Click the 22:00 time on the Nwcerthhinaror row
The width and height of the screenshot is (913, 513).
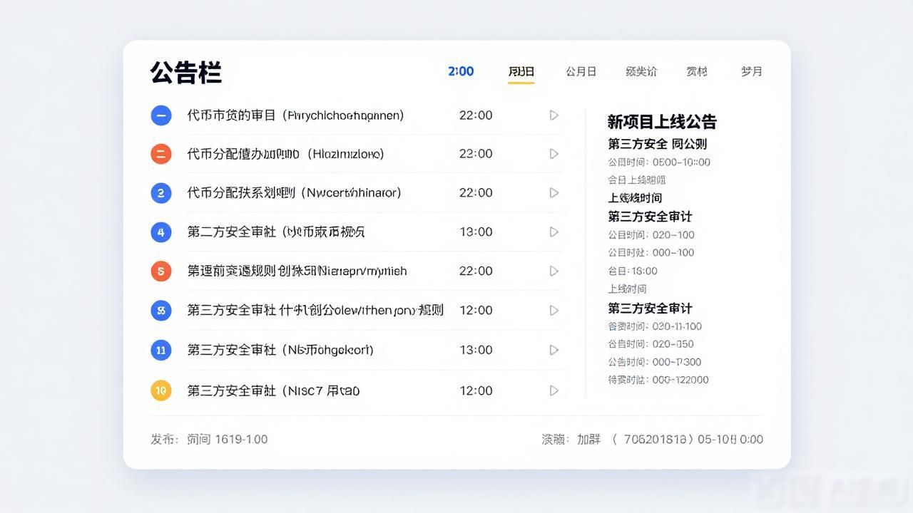[476, 193]
